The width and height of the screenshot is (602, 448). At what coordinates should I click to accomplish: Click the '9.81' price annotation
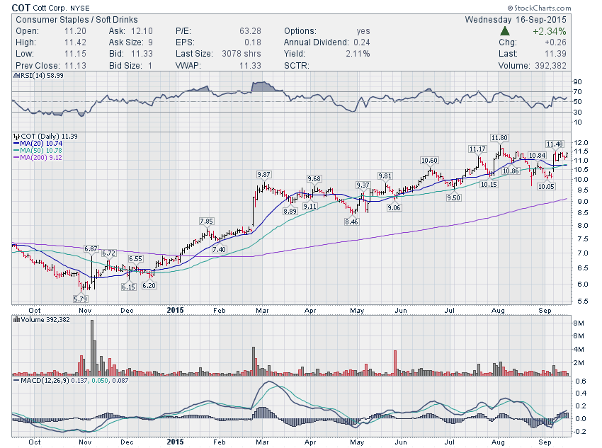[385, 176]
